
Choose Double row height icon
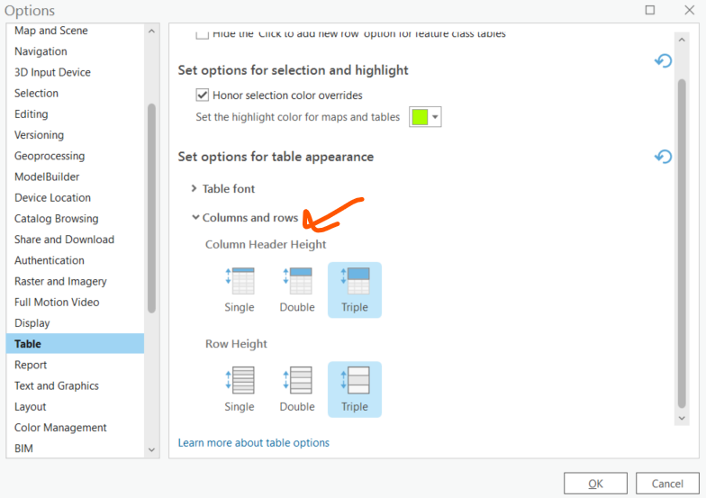tap(297, 380)
